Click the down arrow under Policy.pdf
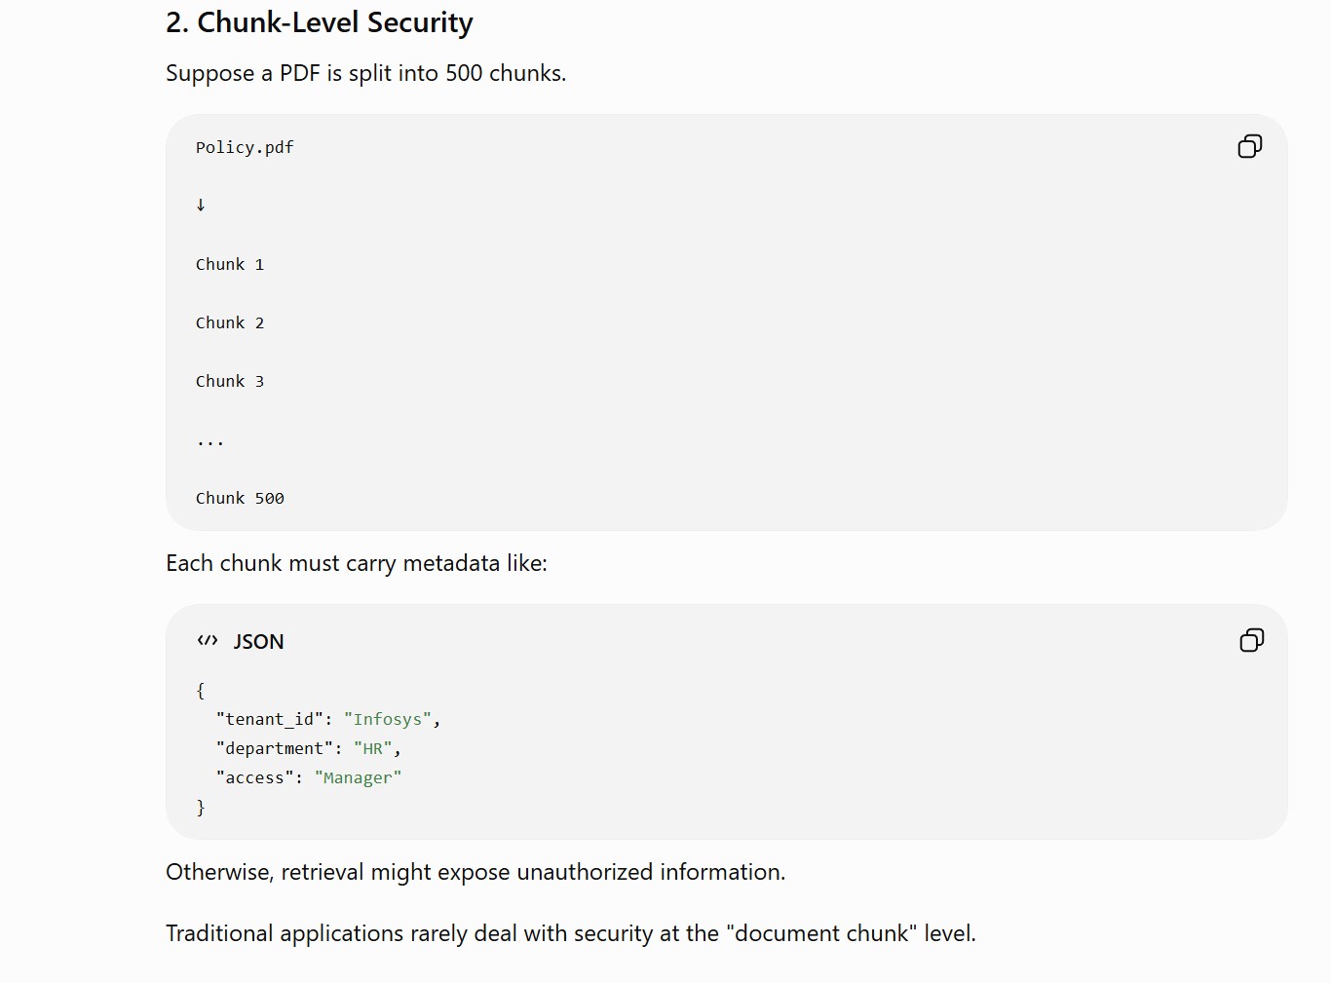This screenshot has width=1331, height=983. tap(201, 205)
